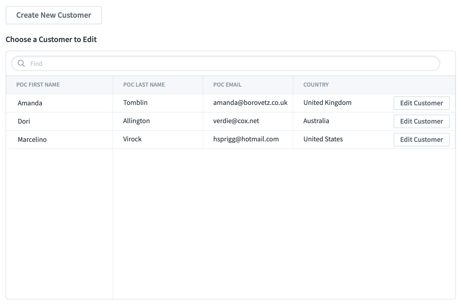Sort by the POC LAST NAME column header
The image size is (461, 305).
(144, 85)
